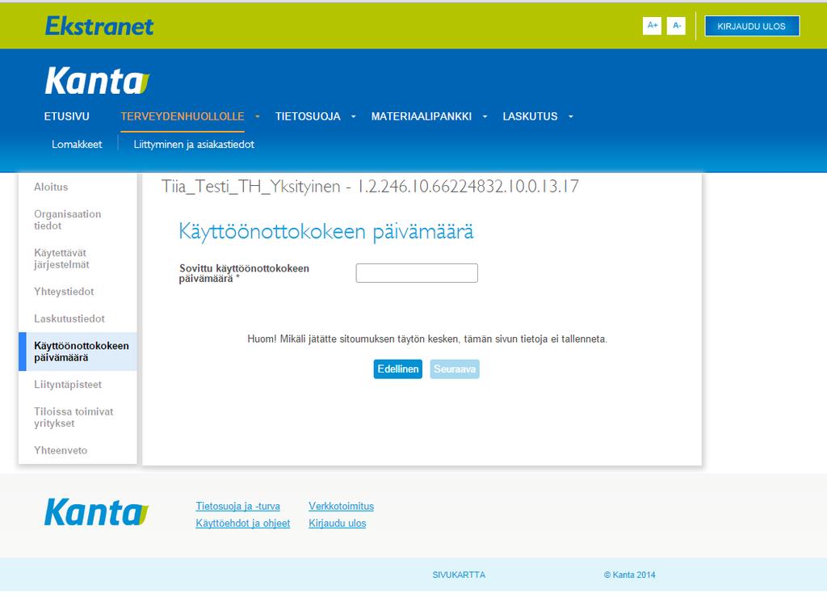
Task: Open the Terveydenhuollolle menu
Action: (x=183, y=116)
